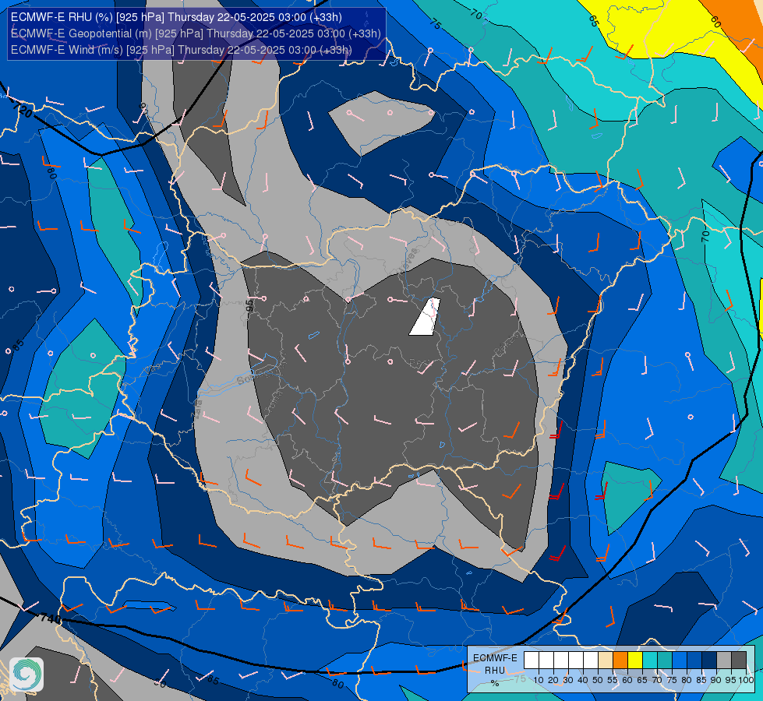Click the 95 humidity contour label

[x=249, y=305]
